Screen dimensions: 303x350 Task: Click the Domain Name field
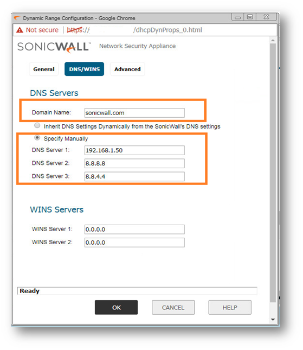click(x=134, y=113)
